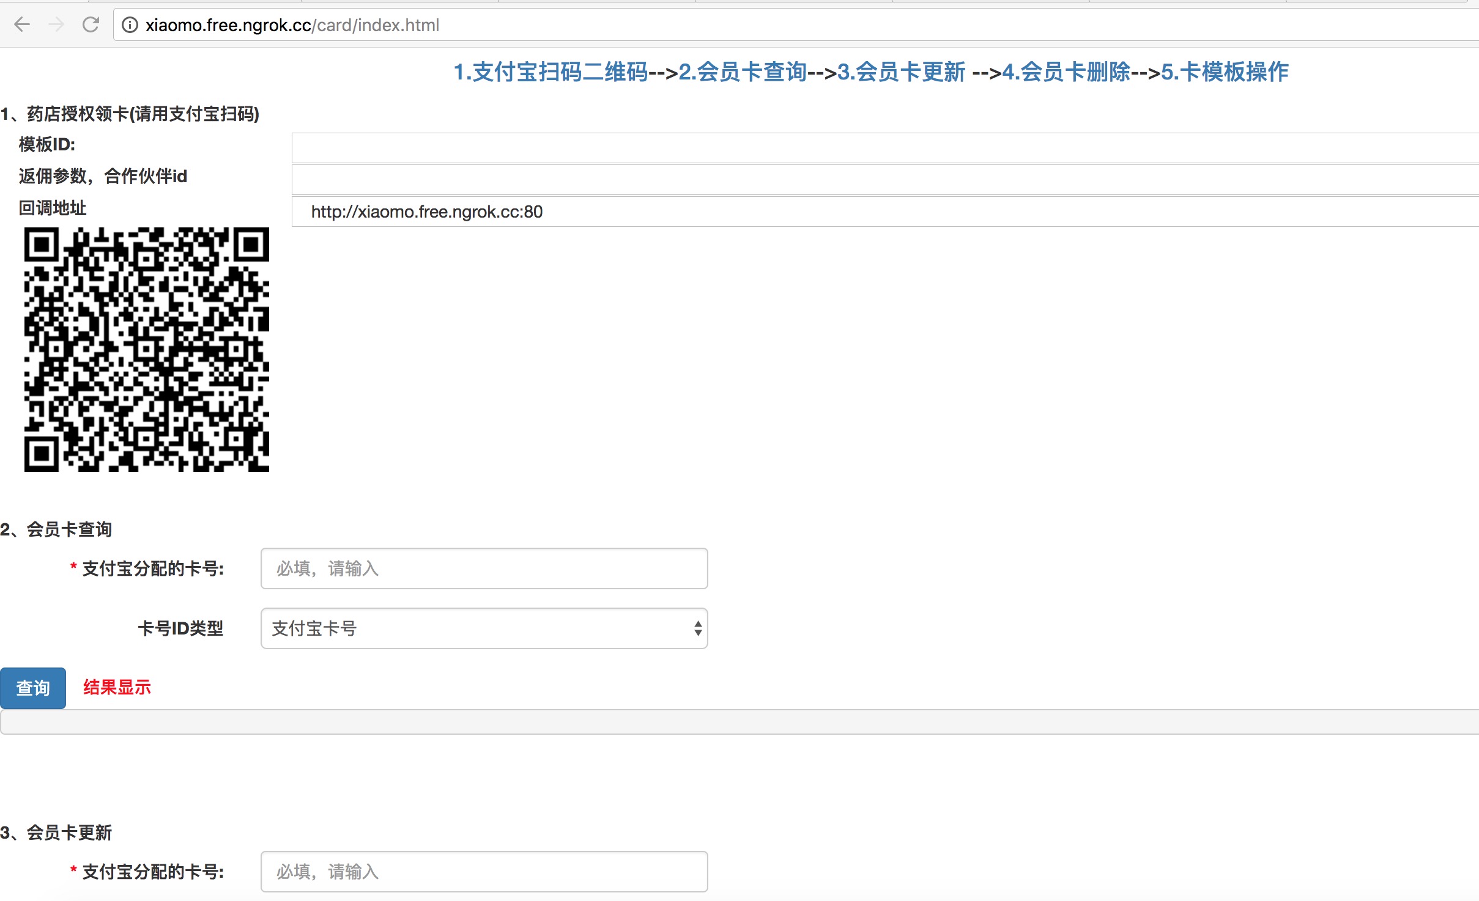The height and width of the screenshot is (901, 1479).
Task: Click the 回调地址 input field
Action: (884, 211)
